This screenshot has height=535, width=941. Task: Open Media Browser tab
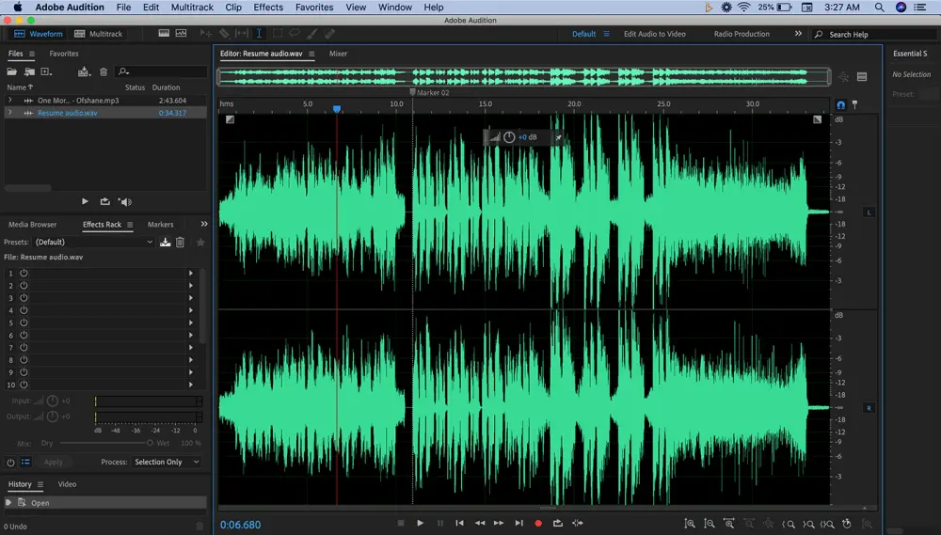32,225
